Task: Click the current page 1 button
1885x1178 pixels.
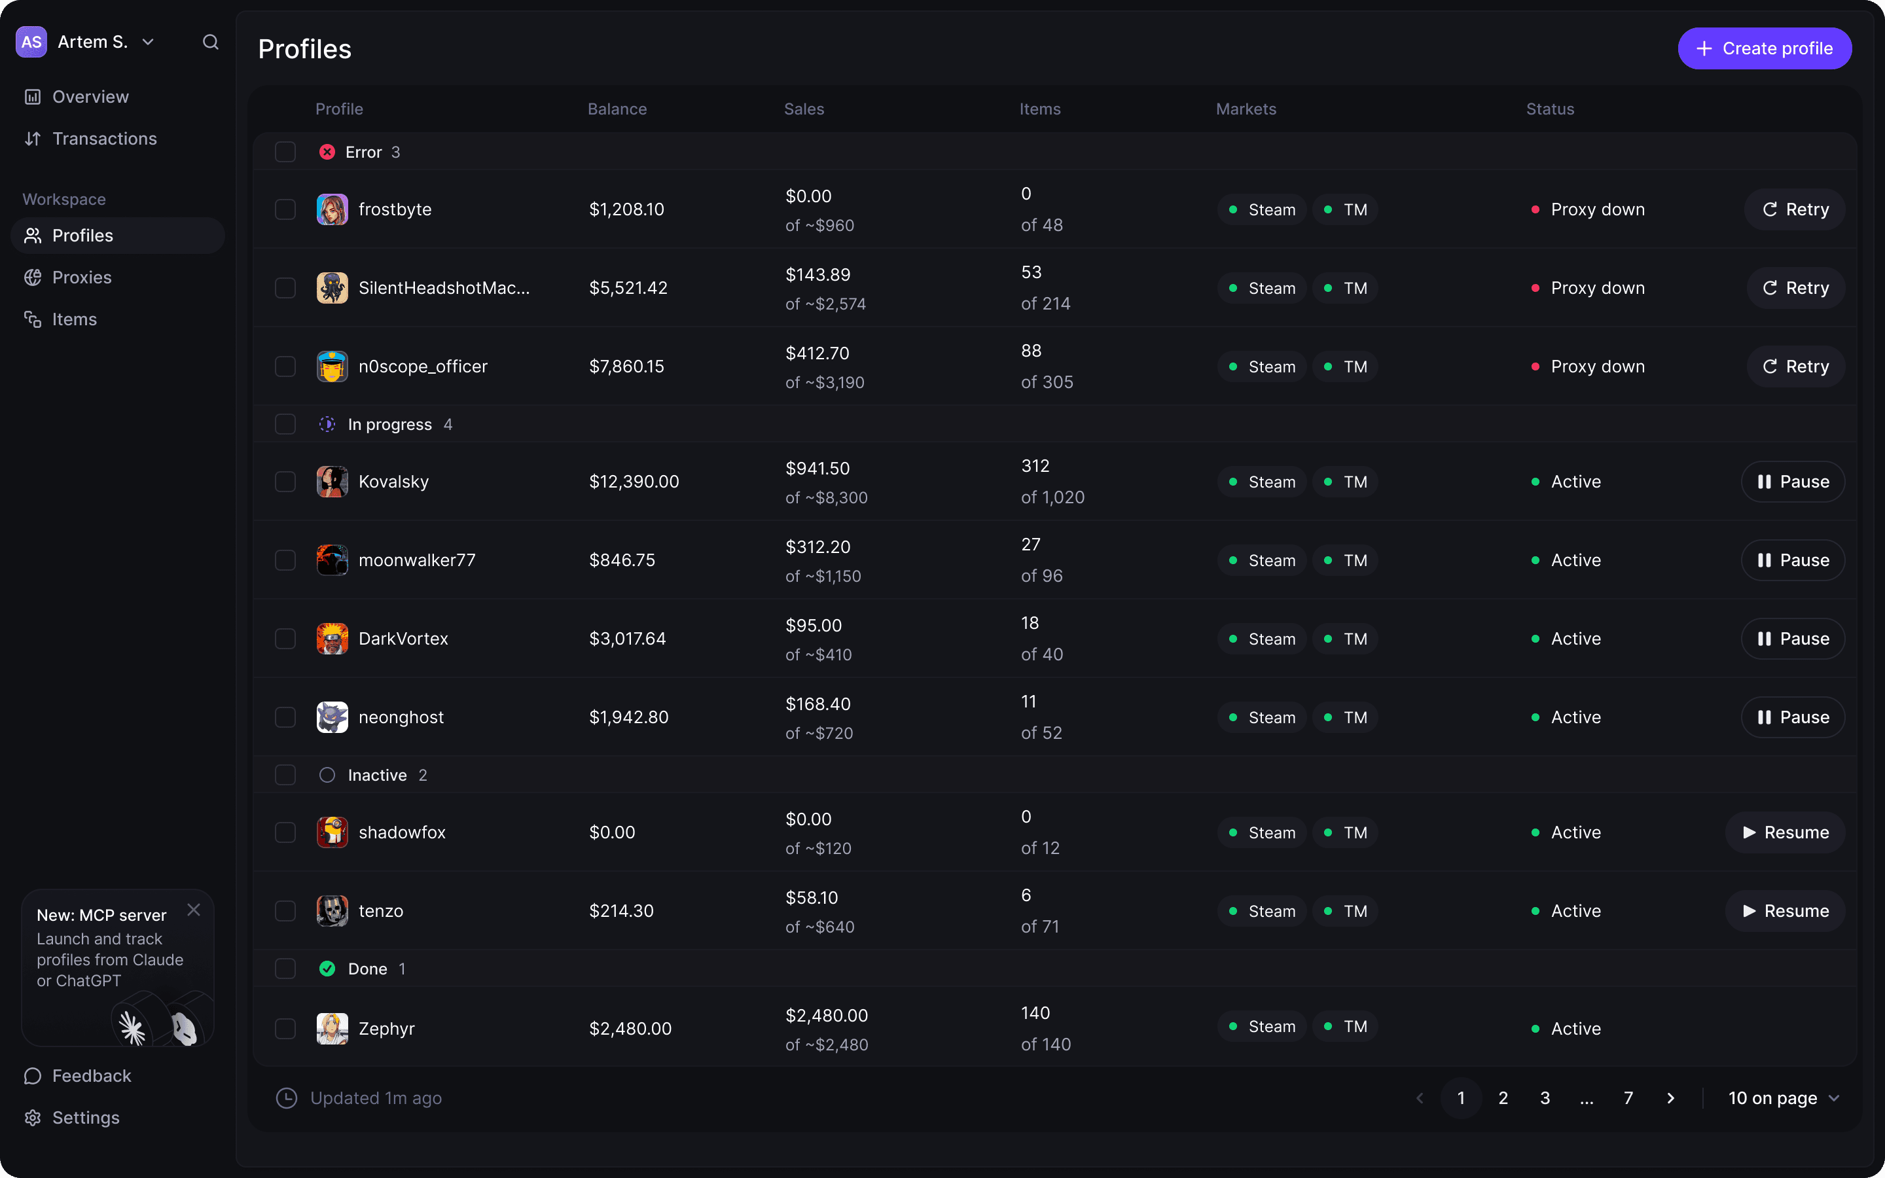Action: point(1460,1098)
